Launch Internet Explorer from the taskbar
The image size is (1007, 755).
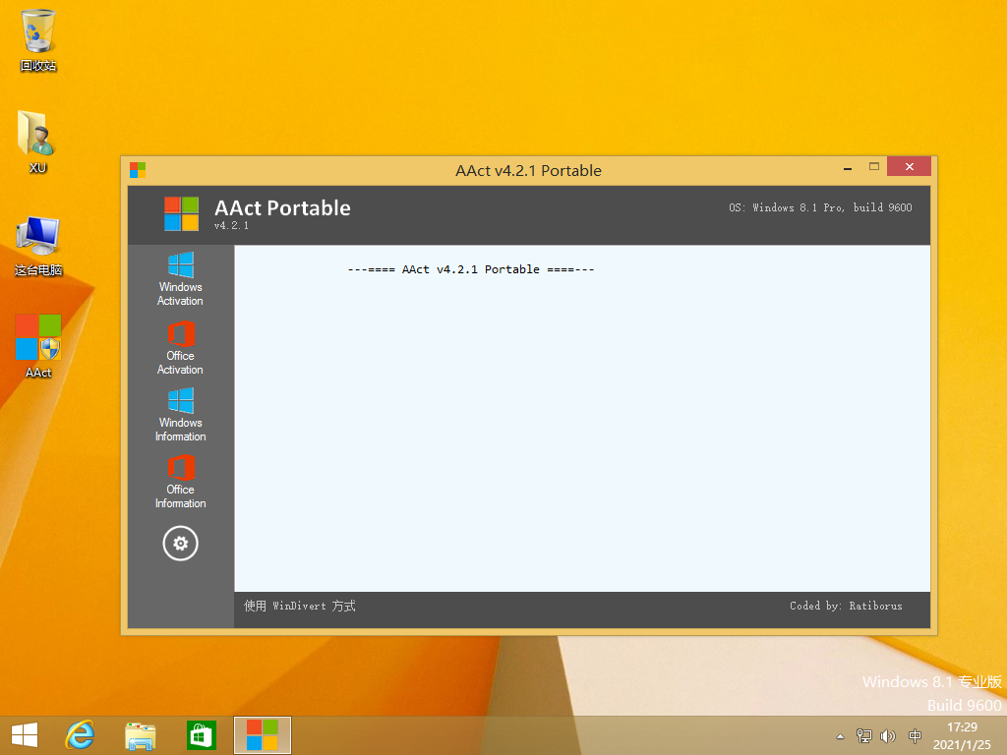click(x=80, y=734)
